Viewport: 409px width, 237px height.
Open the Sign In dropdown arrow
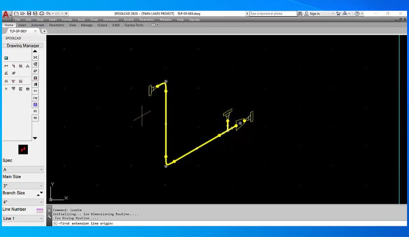(x=333, y=14)
